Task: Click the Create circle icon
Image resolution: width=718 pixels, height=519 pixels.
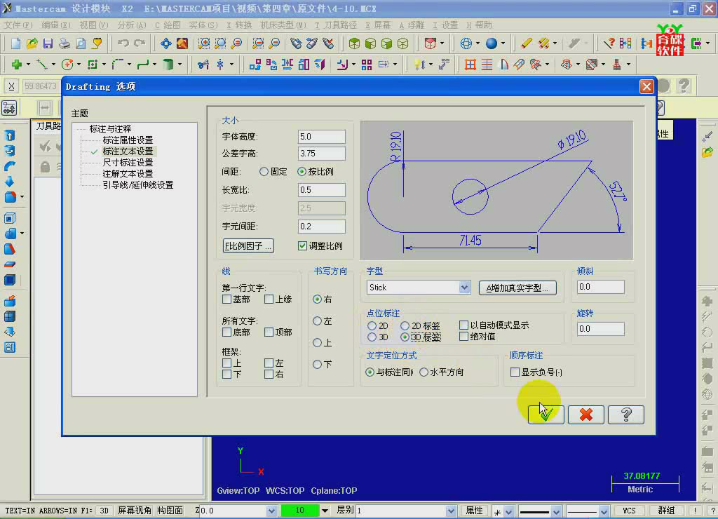Action: pyautogui.click(x=67, y=65)
